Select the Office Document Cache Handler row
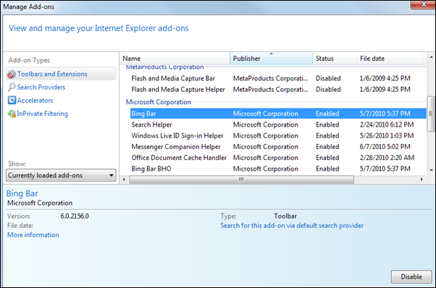The height and width of the screenshot is (288, 436). [278, 158]
